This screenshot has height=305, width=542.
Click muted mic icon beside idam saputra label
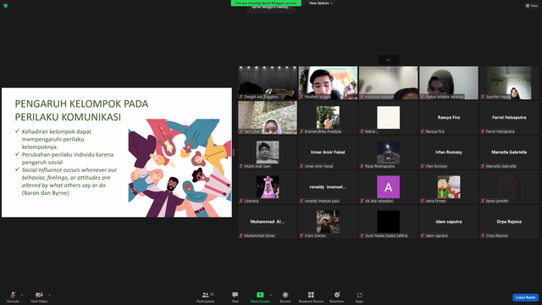click(423, 236)
